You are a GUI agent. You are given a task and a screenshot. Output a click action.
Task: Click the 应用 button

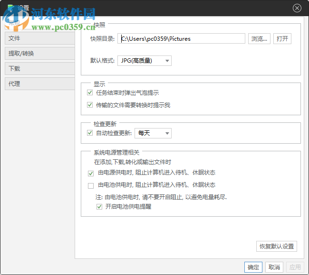pyautogui.click(x=295, y=267)
